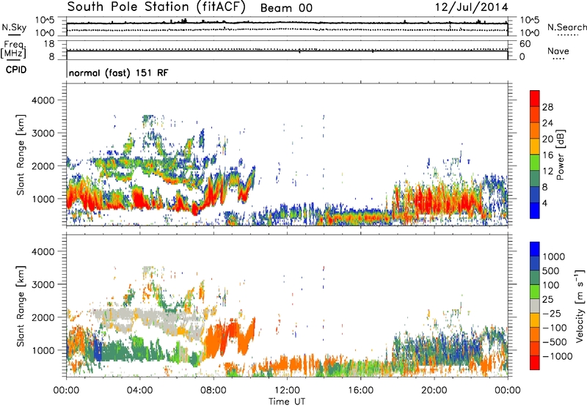Click velocity colorbar label '-1000'
587x406 pixels.
pos(557,356)
